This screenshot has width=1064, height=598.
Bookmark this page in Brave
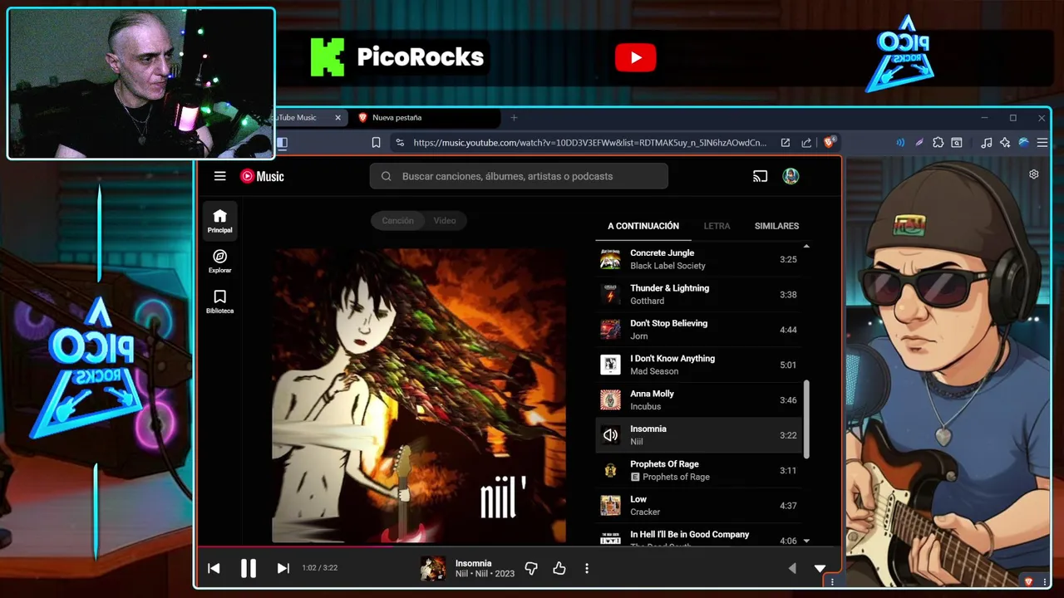[x=376, y=143]
